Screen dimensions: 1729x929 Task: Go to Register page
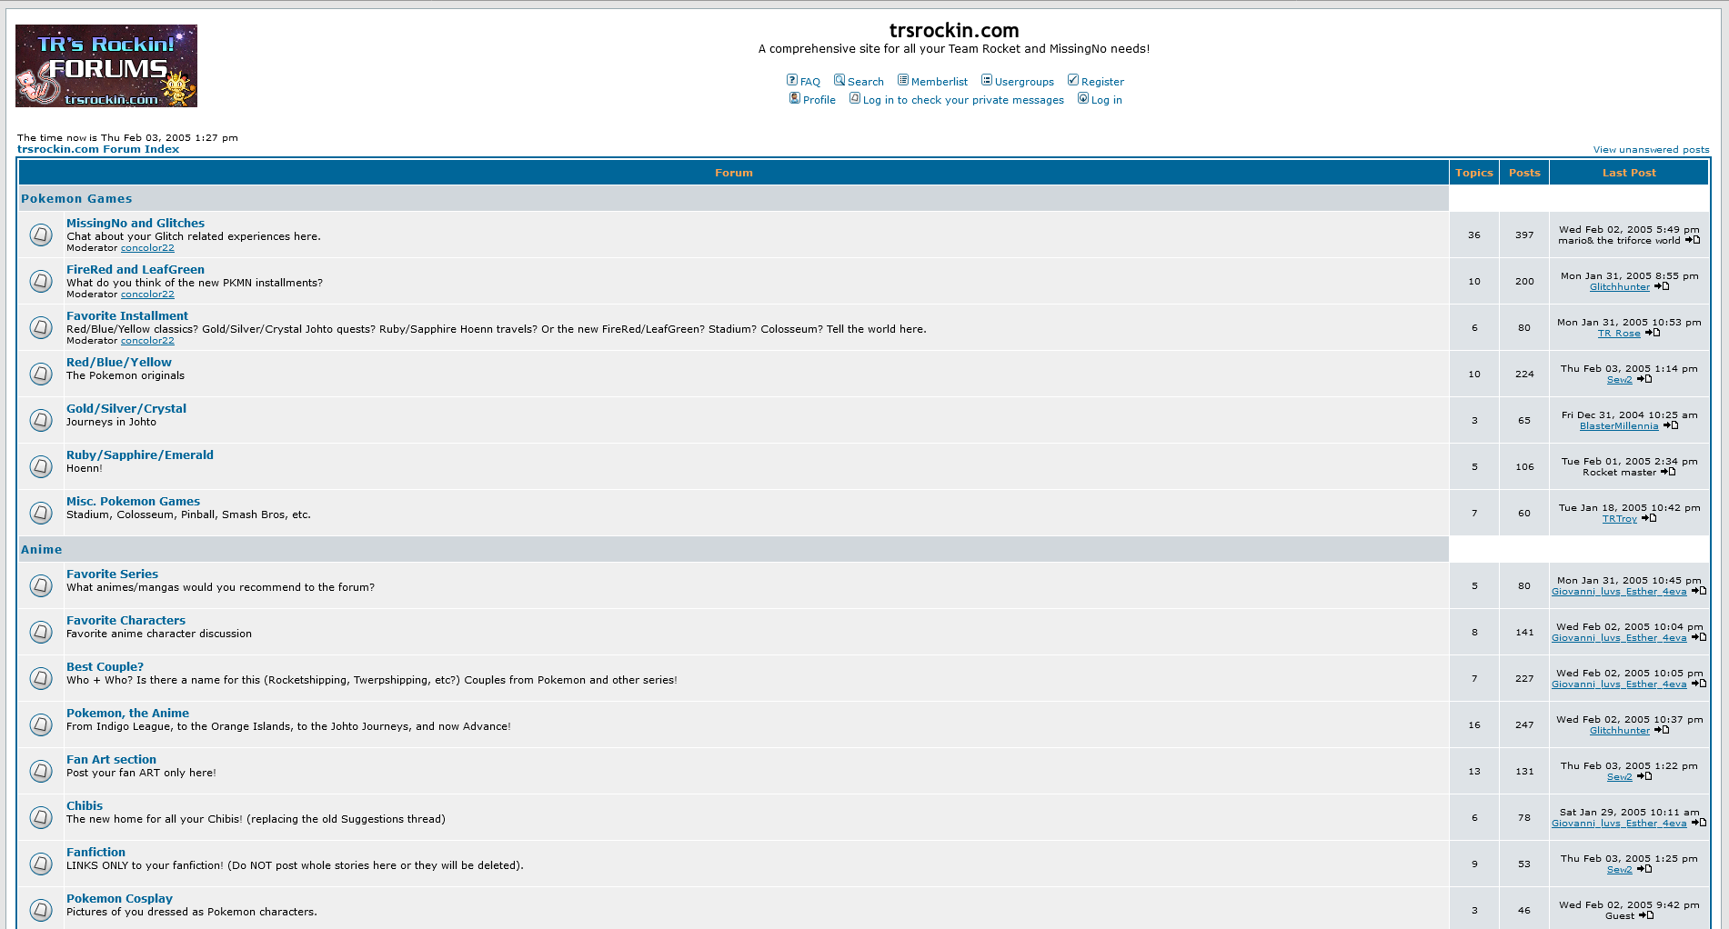coord(1102,82)
